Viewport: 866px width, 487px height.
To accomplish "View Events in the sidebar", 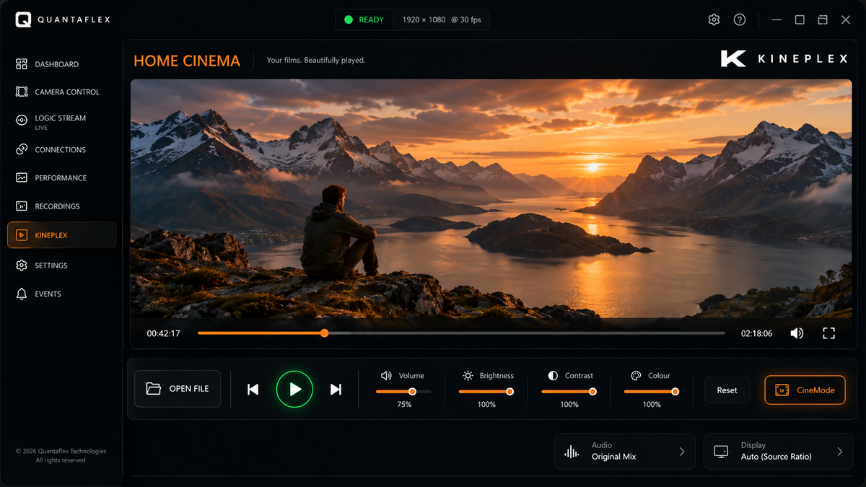I will [x=62, y=294].
